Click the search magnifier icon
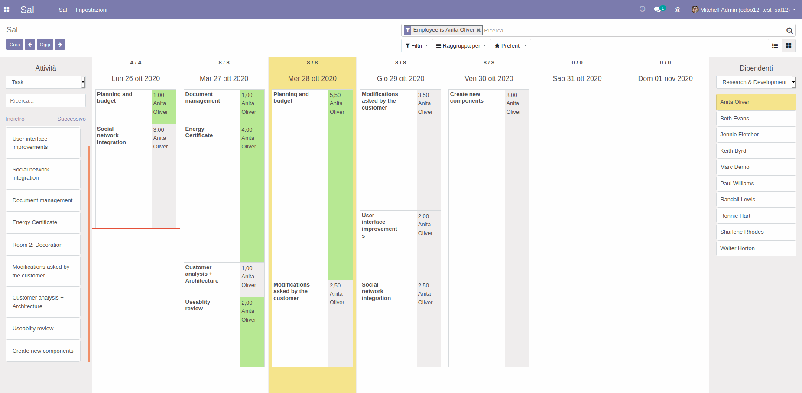The height and width of the screenshot is (393, 802). 789,30
